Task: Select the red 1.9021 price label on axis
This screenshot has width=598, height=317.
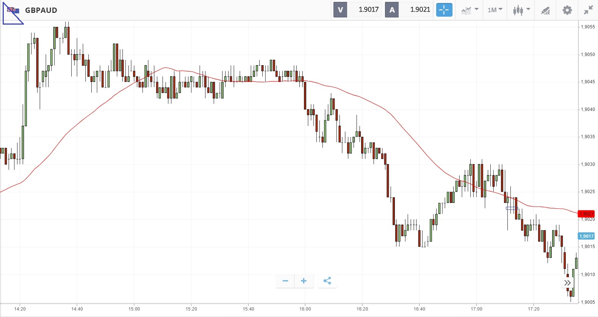Action: tap(586, 214)
